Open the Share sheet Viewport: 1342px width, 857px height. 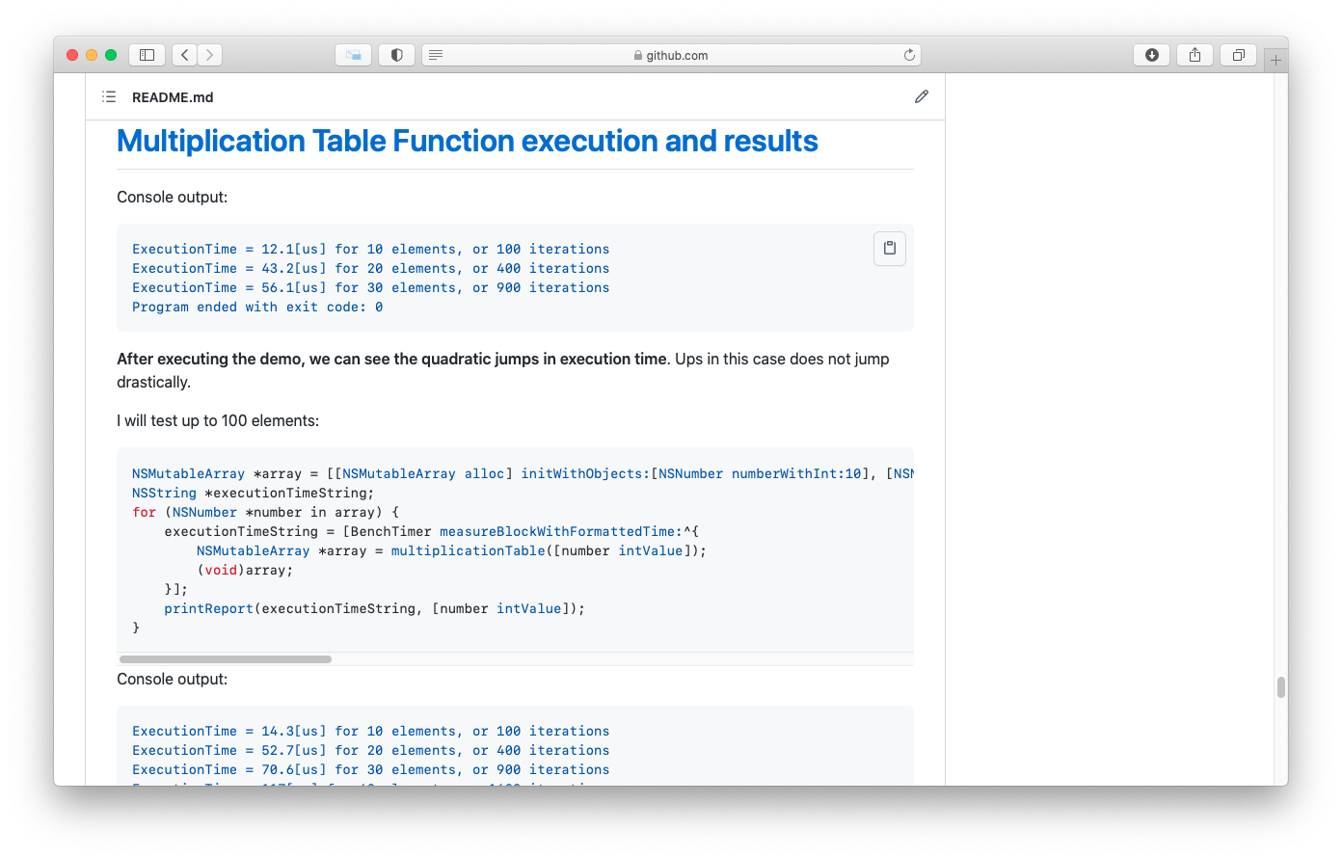coord(1194,55)
